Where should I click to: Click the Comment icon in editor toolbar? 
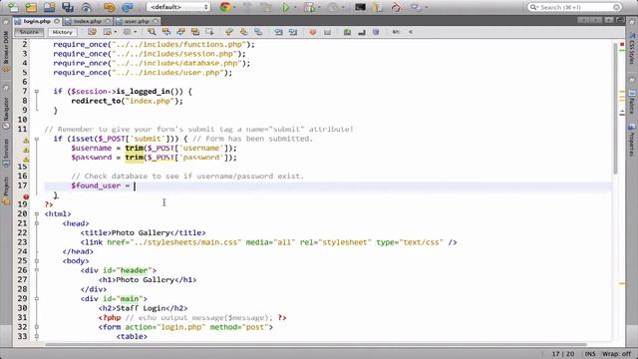[x=347, y=32]
